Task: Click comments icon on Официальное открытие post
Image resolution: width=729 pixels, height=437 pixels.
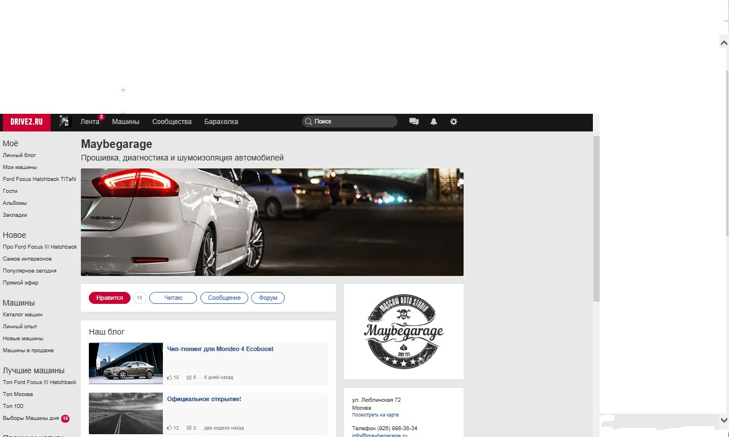Action: [189, 428]
